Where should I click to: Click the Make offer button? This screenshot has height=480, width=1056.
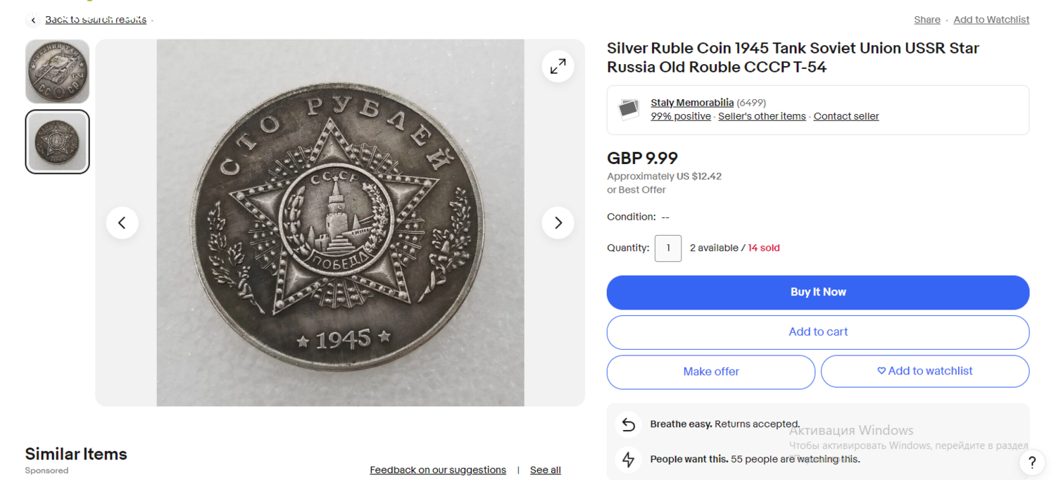click(710, 372)
